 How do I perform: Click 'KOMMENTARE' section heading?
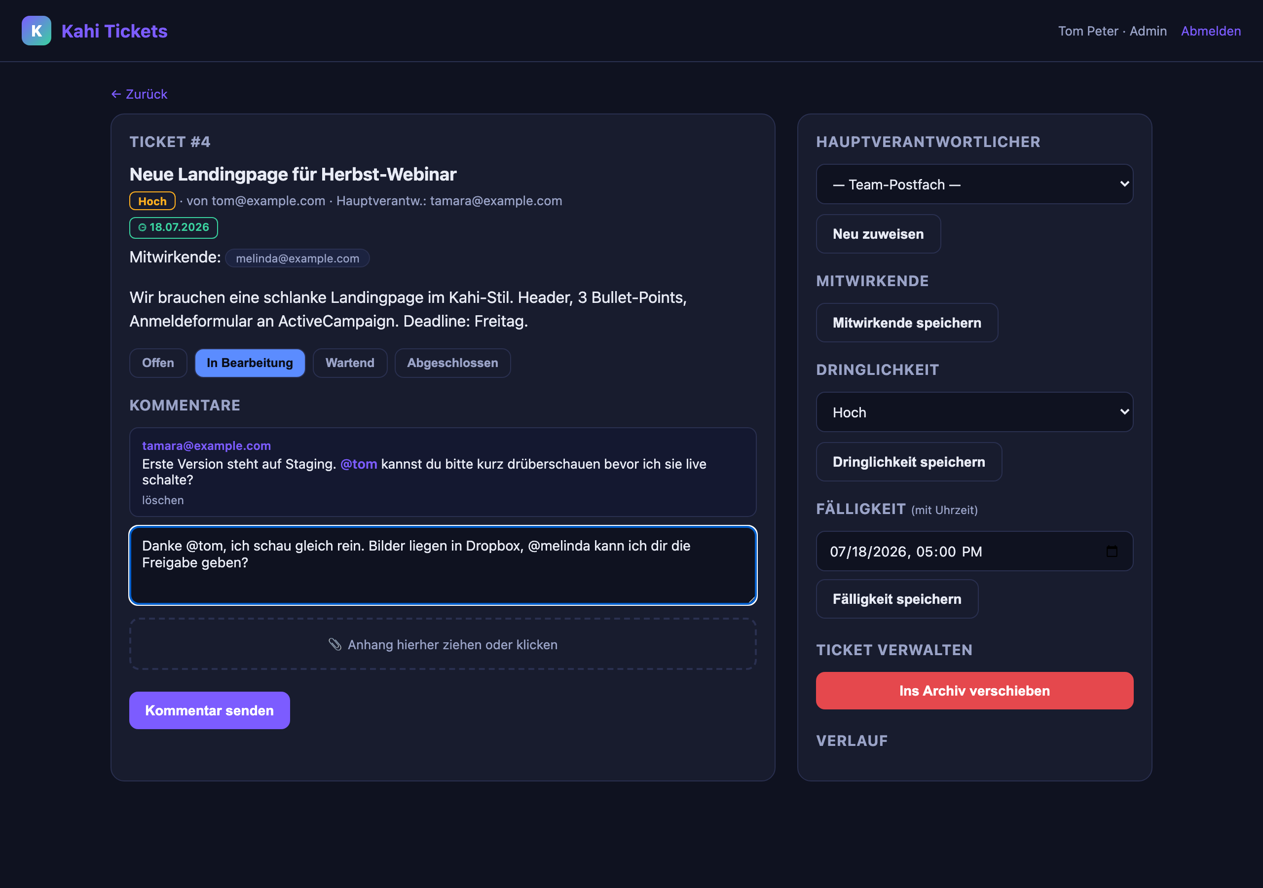pos(185,406)
